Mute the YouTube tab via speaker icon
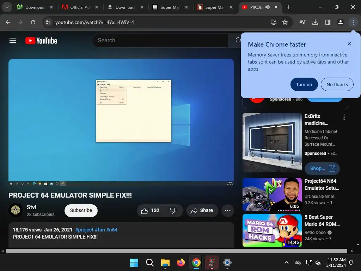 click(267, 7)
